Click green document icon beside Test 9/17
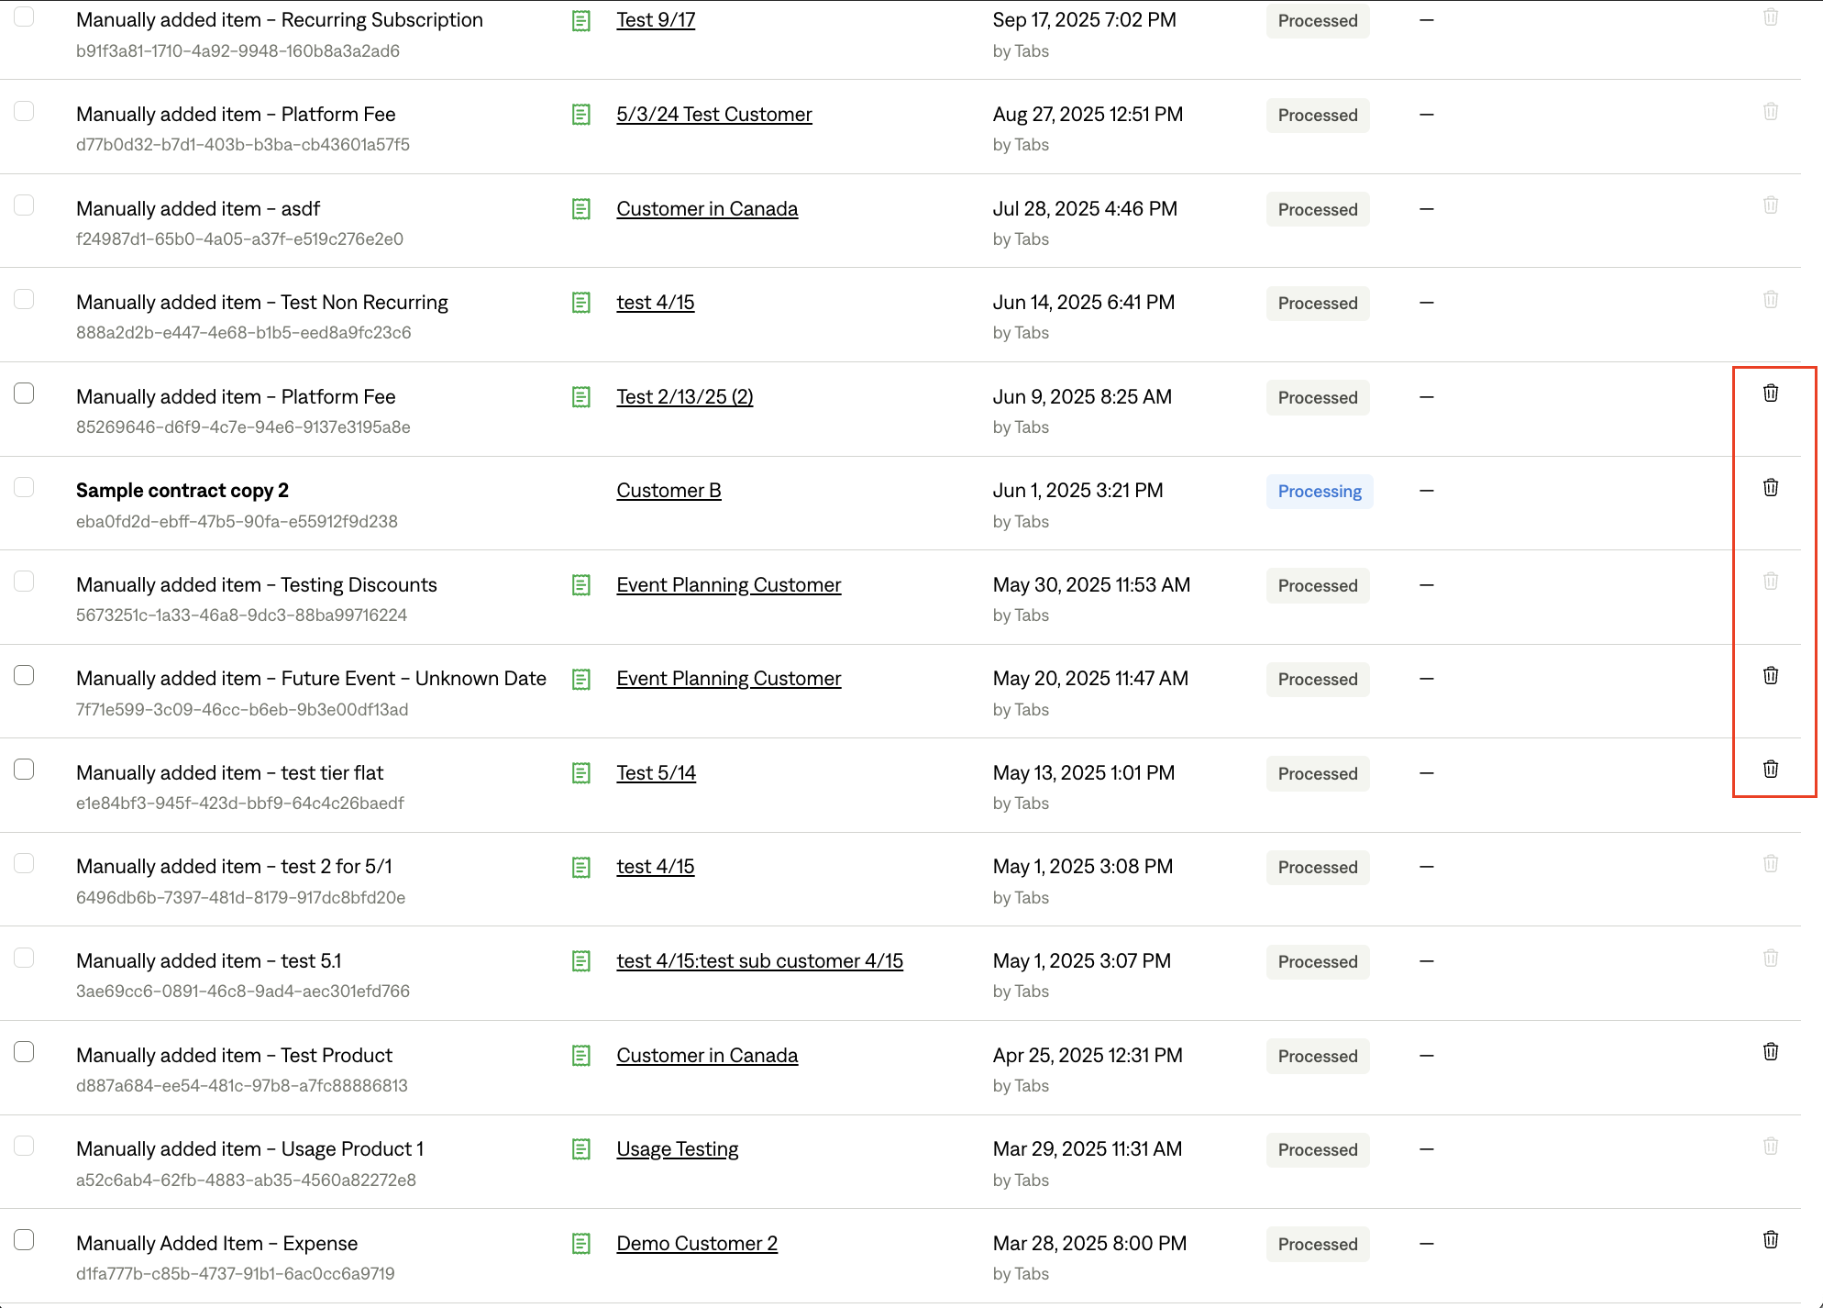 pyautogui.click(x=580, y=21)
